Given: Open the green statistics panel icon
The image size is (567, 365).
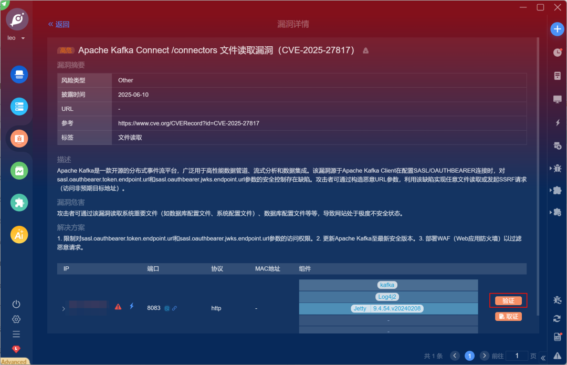Looking at the screenshot, I should [x=19, y=171].
